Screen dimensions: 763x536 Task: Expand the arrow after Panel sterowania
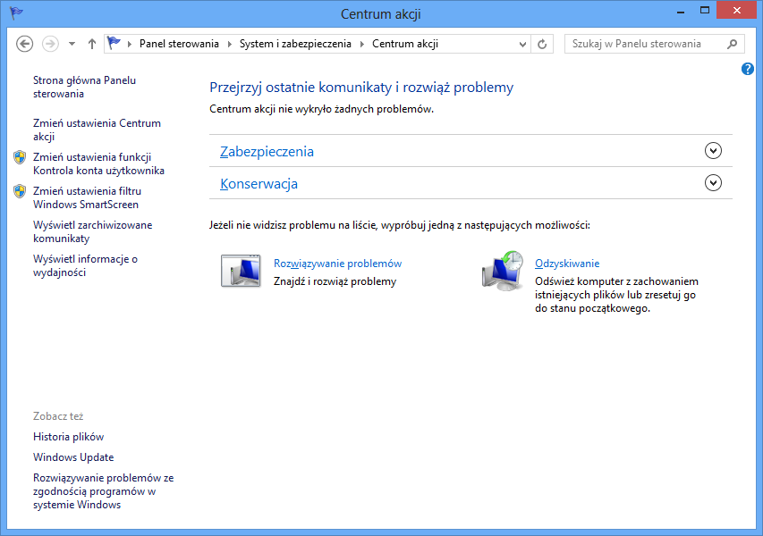tap(230, 45)
